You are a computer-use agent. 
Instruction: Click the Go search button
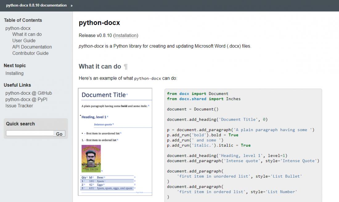(59, 134)
